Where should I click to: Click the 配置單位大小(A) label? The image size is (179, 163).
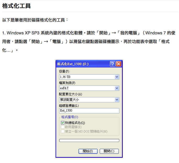click(70, 94)
